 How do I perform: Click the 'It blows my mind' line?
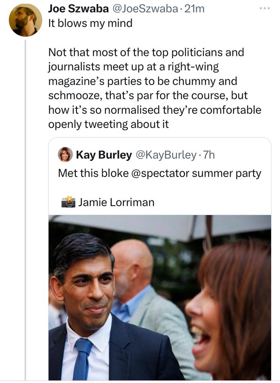point(90,23)
